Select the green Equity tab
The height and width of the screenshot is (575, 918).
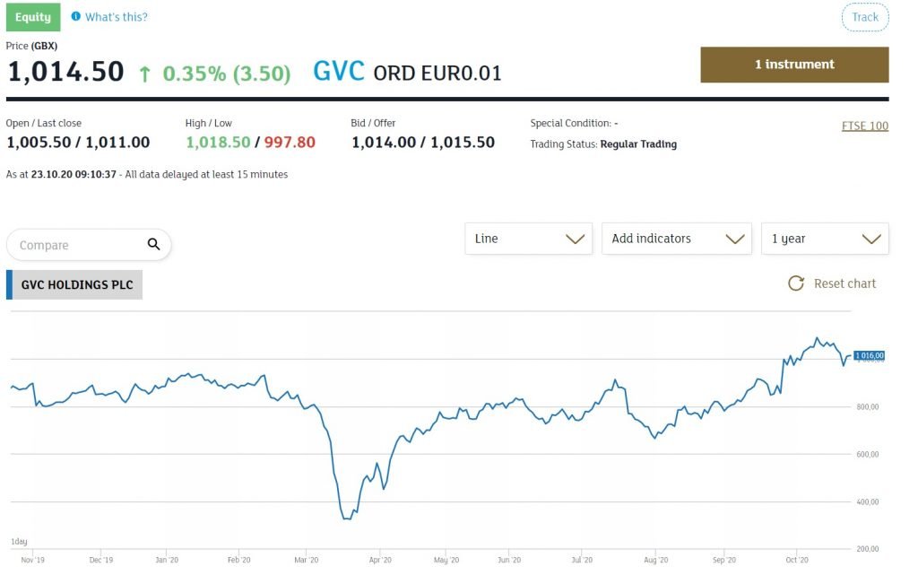33,17
